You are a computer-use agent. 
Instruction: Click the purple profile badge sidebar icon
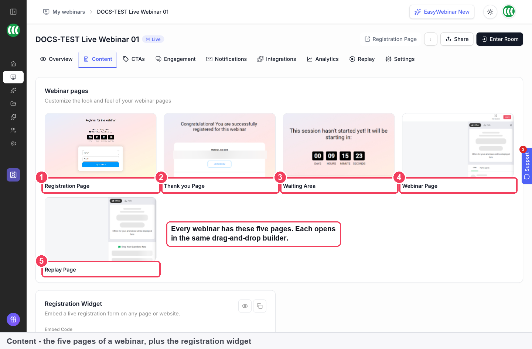pyautogui.click(x=13, y=175)
